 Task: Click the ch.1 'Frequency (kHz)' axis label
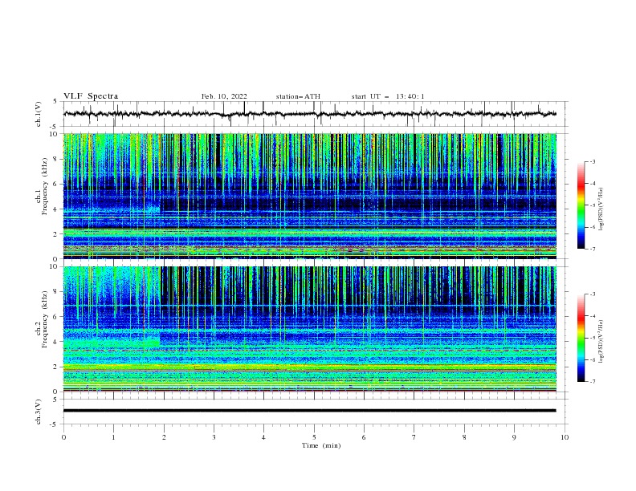coord(45,185)
